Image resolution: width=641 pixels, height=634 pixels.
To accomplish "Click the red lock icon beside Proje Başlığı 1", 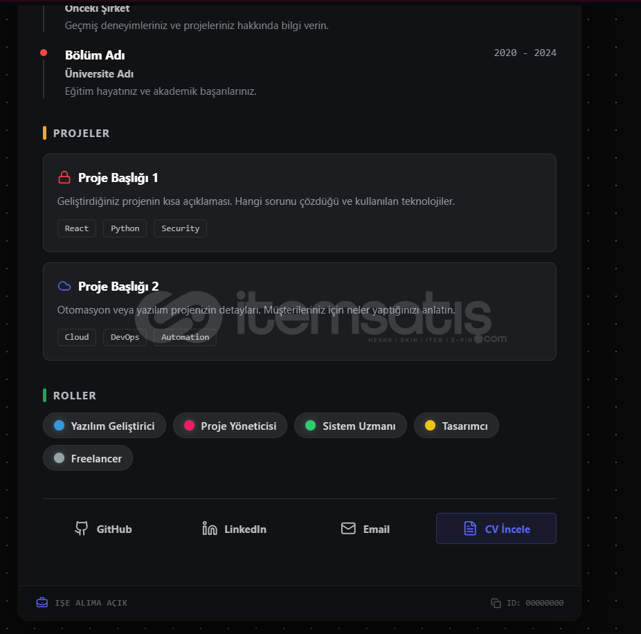I will [x=64, y=177].
